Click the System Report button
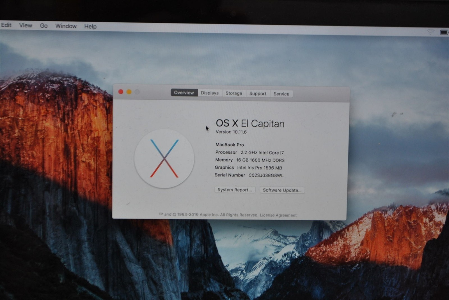Viewport: 449px width, 300px height. [235, 190]
